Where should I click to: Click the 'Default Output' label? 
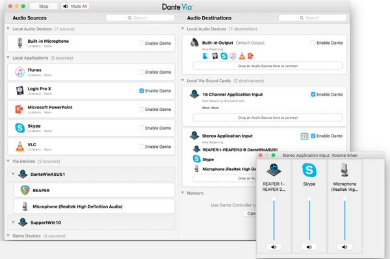(x=250, y=43)
